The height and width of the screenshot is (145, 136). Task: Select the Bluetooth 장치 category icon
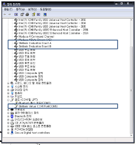(x=12, y=116)
